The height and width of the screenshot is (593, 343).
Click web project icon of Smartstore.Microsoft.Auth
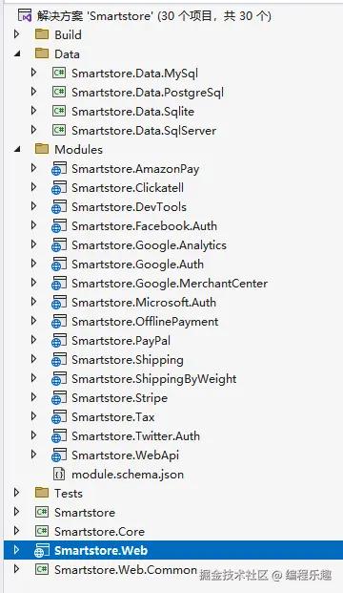(x=59, y=302)
